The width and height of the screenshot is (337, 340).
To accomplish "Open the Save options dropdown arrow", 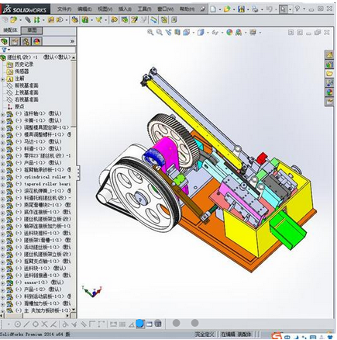I will [x=248, y=9].
